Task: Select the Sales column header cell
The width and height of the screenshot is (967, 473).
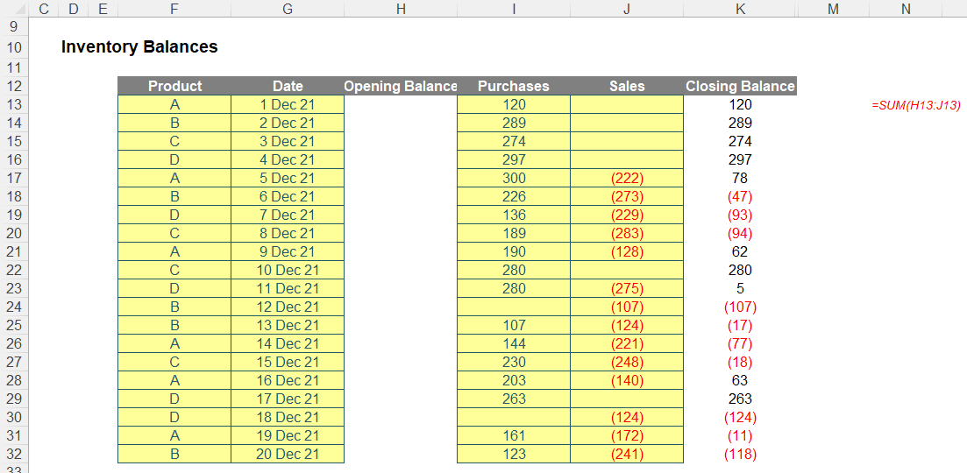Action: [627, 86]
